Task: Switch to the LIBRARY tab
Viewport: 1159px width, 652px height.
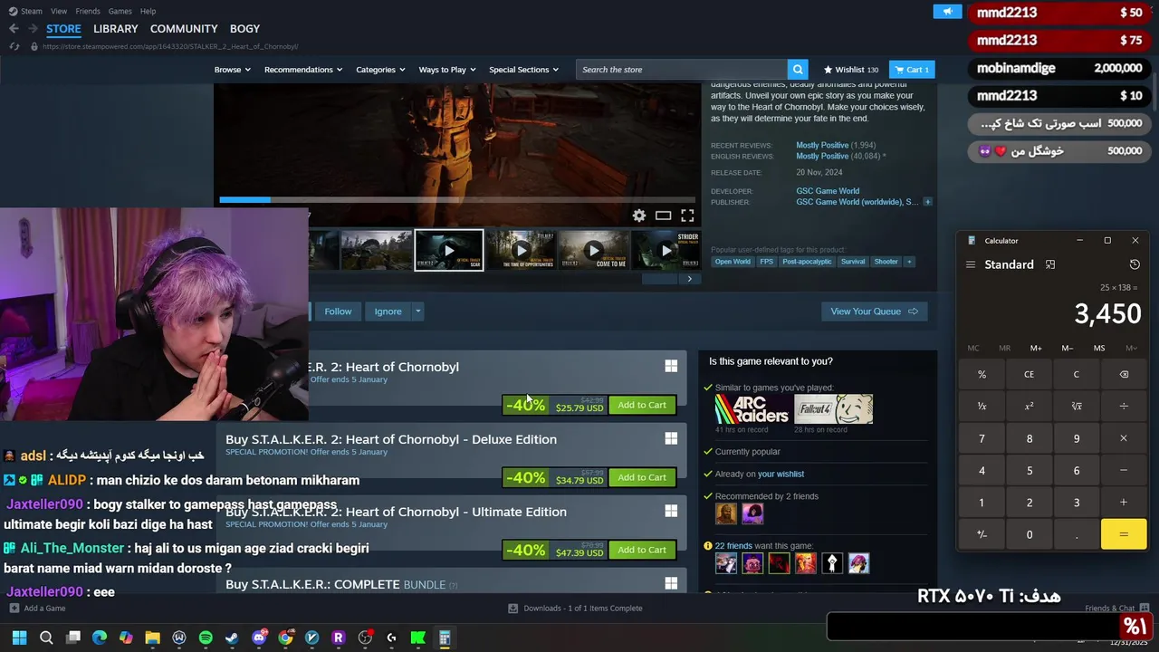Action: point(115,29)
